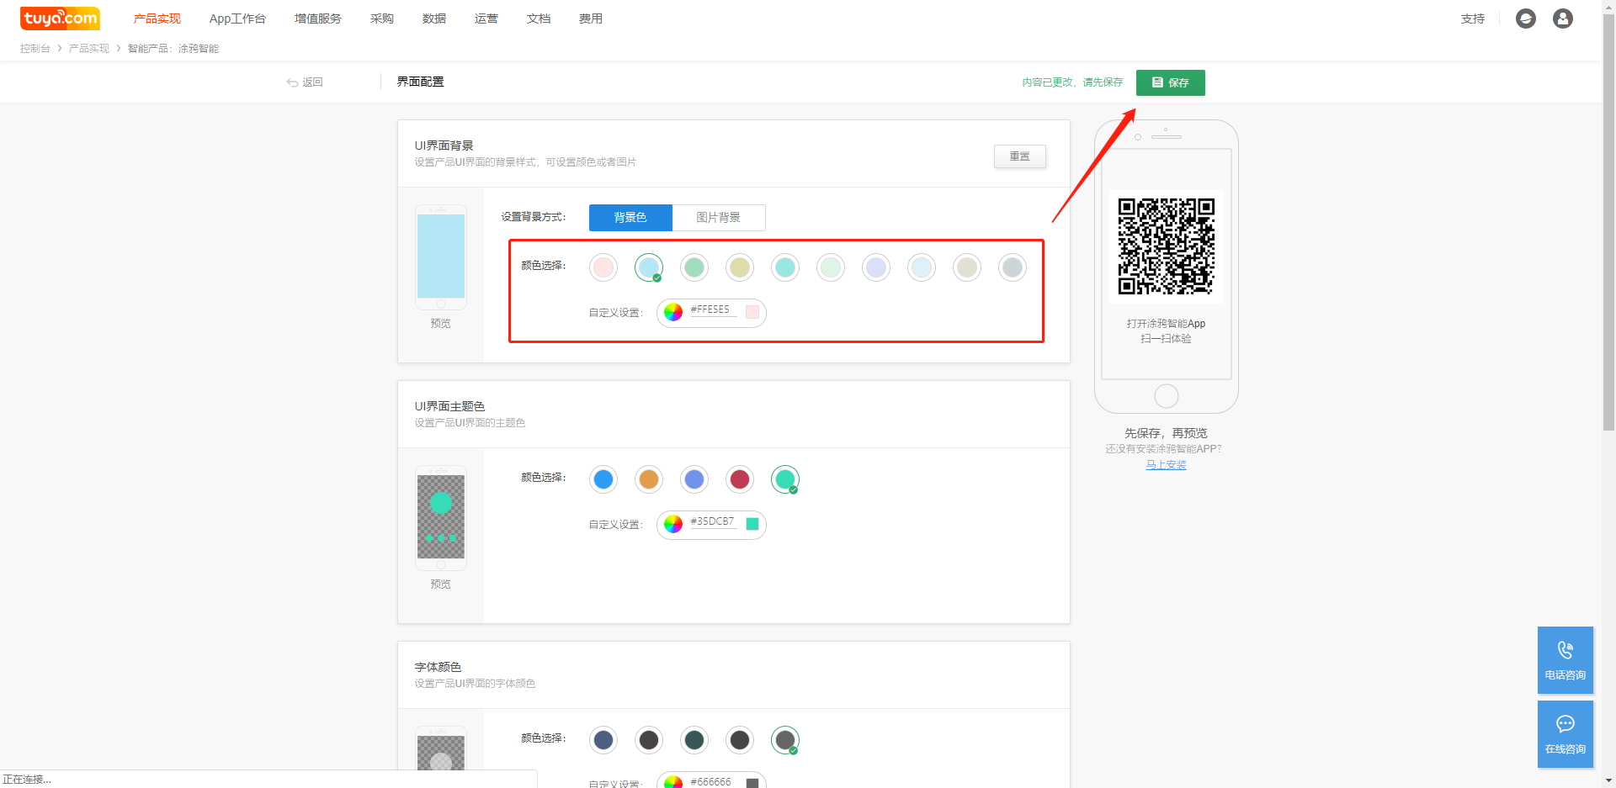Open the user account avatar icon

(1562, 19)
